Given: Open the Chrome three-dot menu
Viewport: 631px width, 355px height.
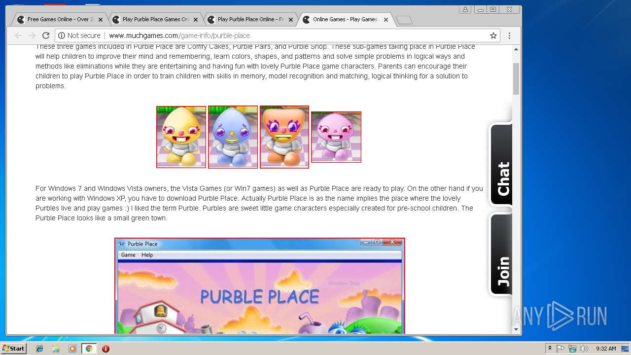Looking at the screenshot, I should 509,35.
